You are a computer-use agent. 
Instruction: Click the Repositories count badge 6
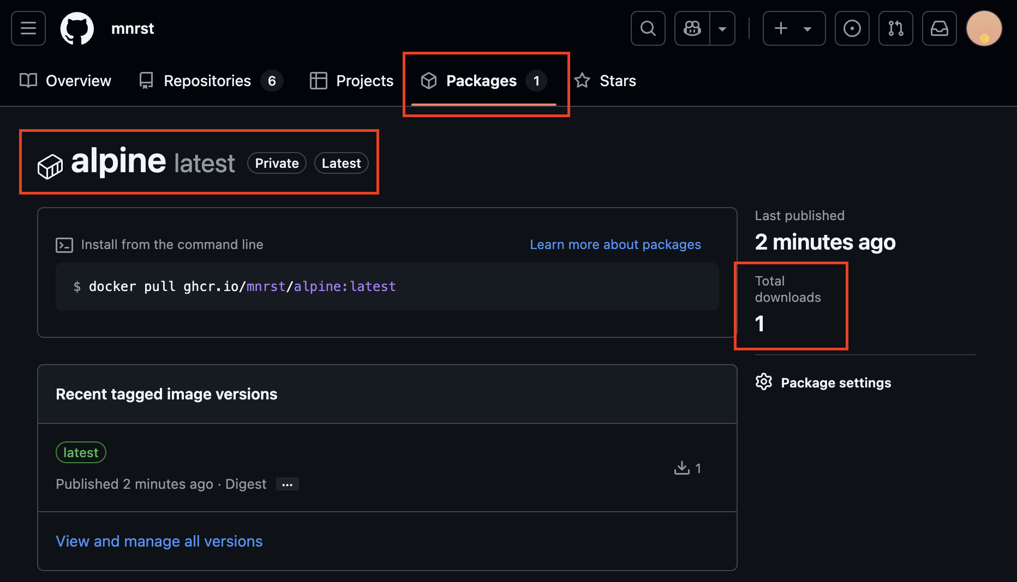click(272, 81)
